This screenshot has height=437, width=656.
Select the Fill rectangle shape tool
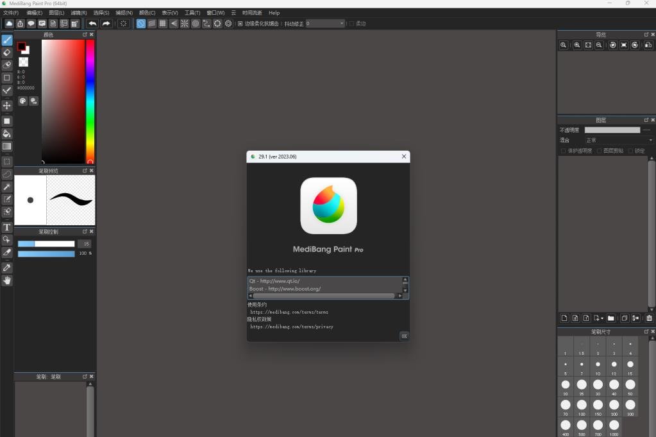click(7, 121)
